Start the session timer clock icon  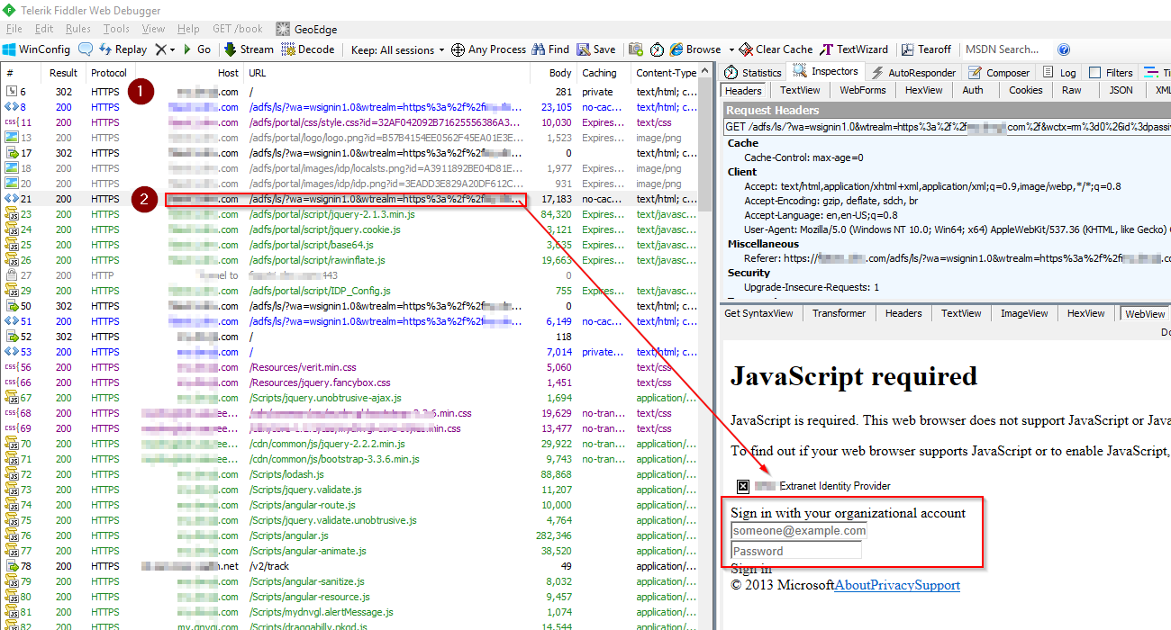(x=657, y=49)
